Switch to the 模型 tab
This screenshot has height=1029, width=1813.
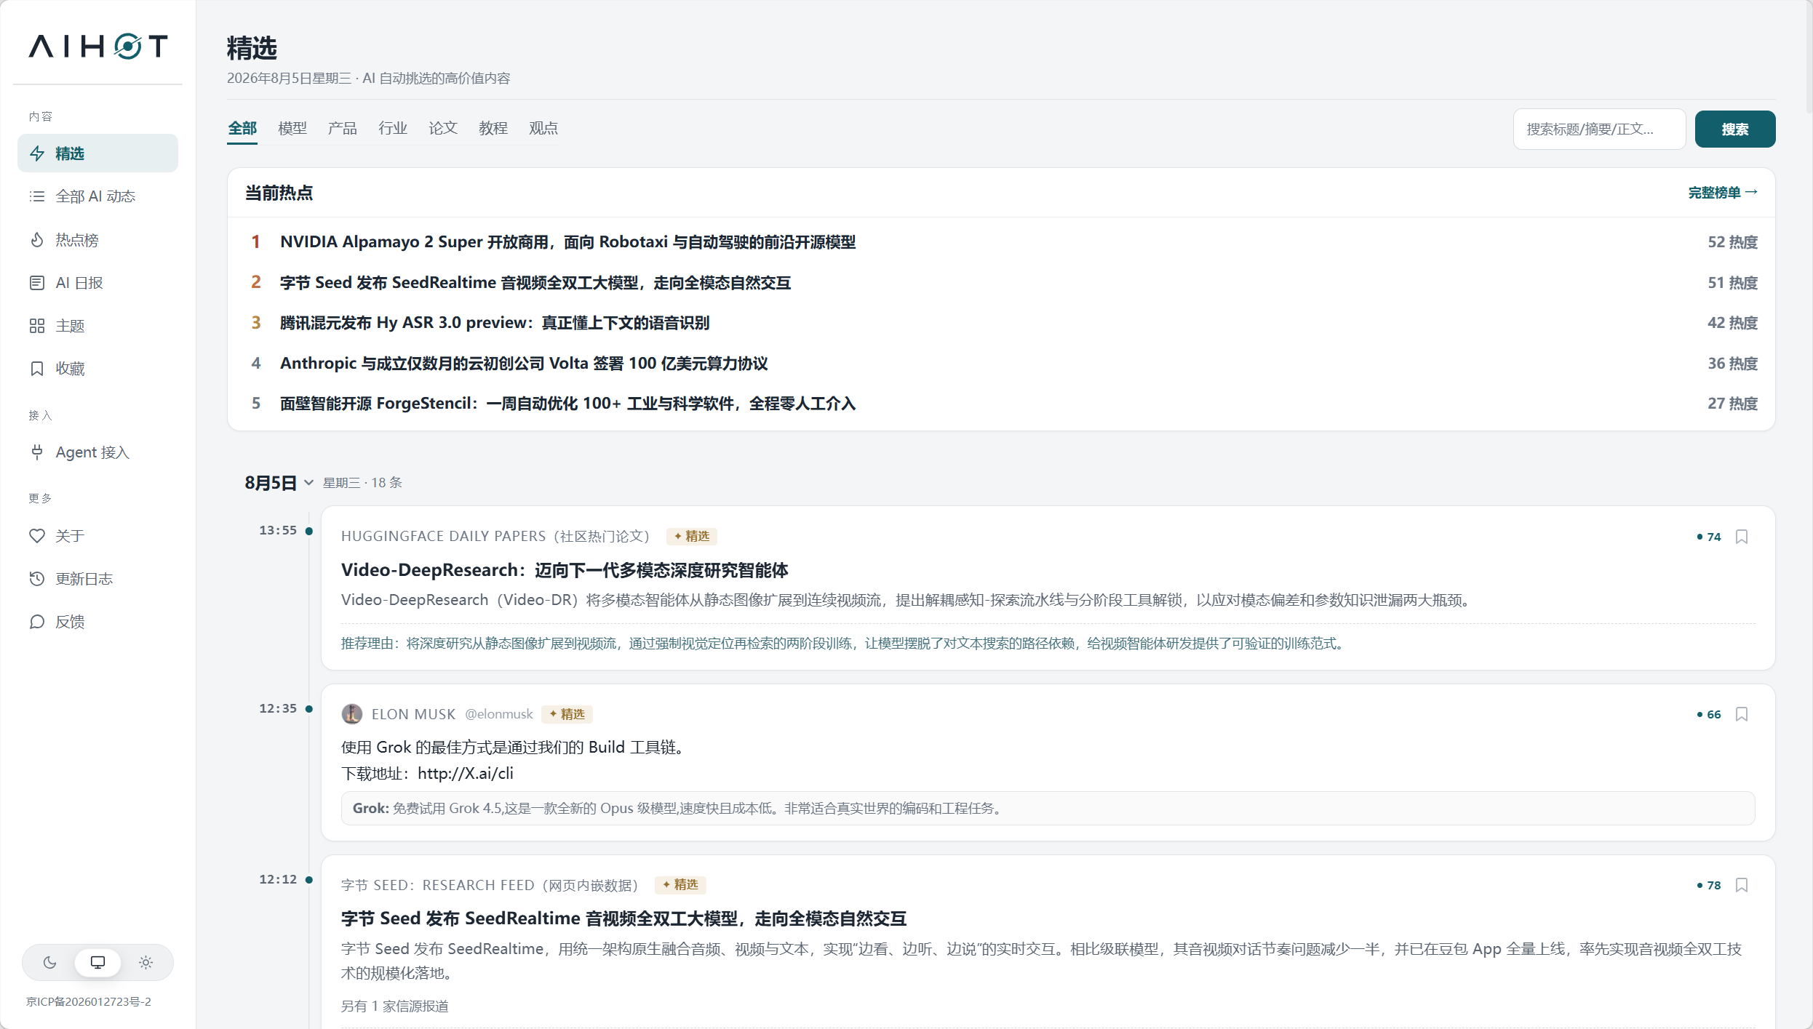(292, 129)
